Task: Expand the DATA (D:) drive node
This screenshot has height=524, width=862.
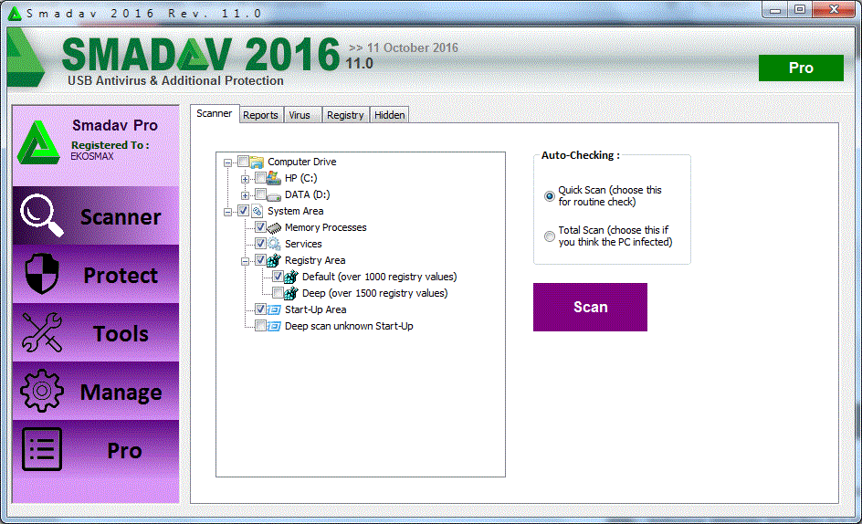Action: click(245, 195)
